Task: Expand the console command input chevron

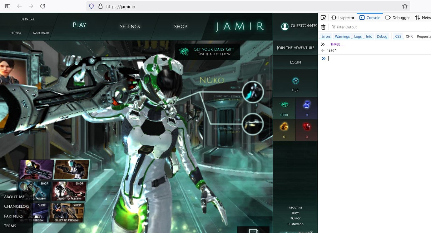Action: [323, 58]
